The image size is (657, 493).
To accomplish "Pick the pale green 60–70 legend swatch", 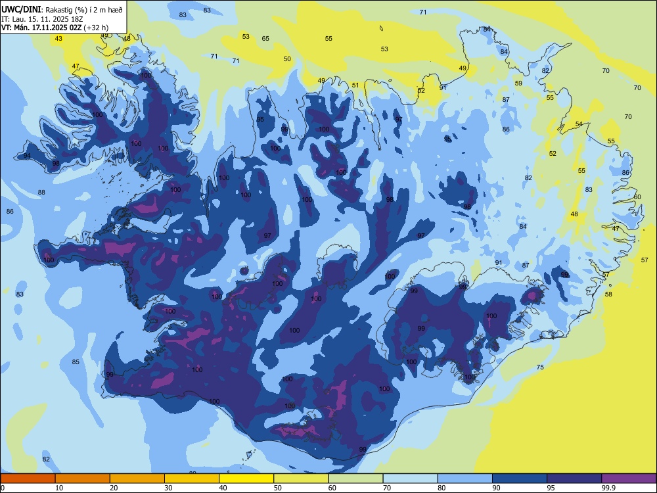I will 355,479.
